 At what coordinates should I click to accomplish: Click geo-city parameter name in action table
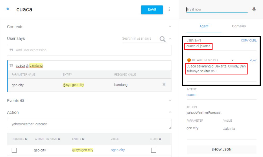point(40,150)
